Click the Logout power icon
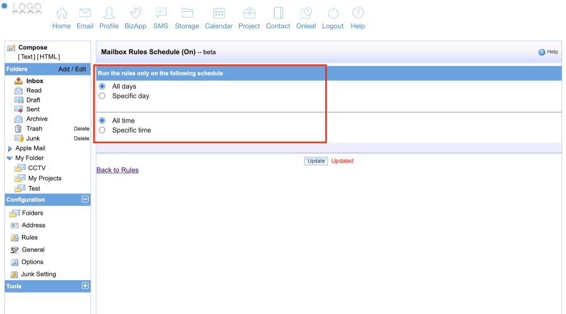566x314 pixels. tap(333, 13)
